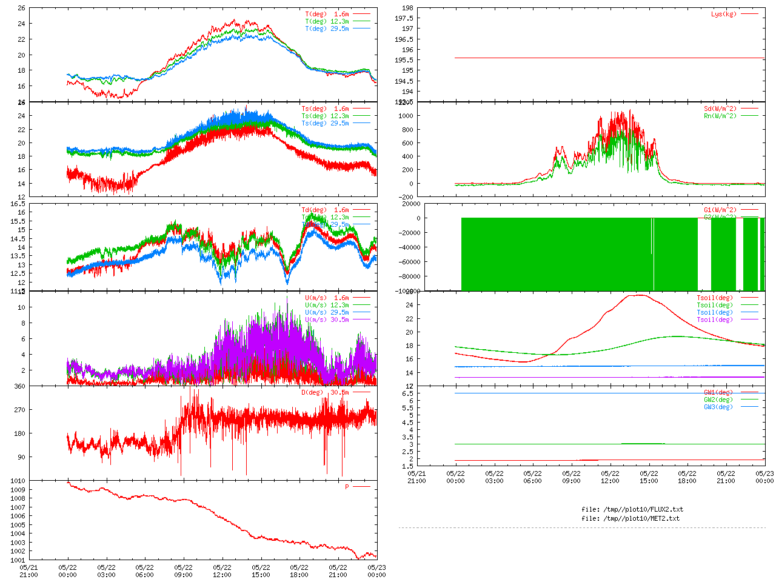Click the Td(deg) 1.6m legend label
The image size is (776, 582).
326,210
